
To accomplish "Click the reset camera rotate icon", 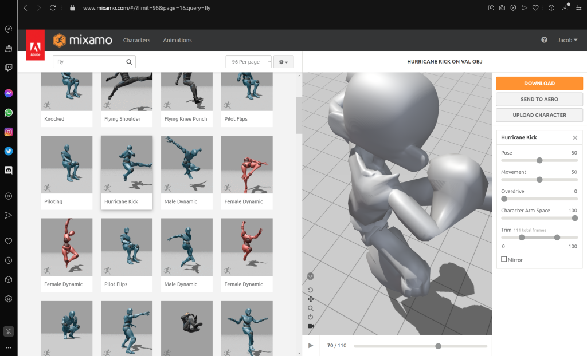I will coord(311,290).
